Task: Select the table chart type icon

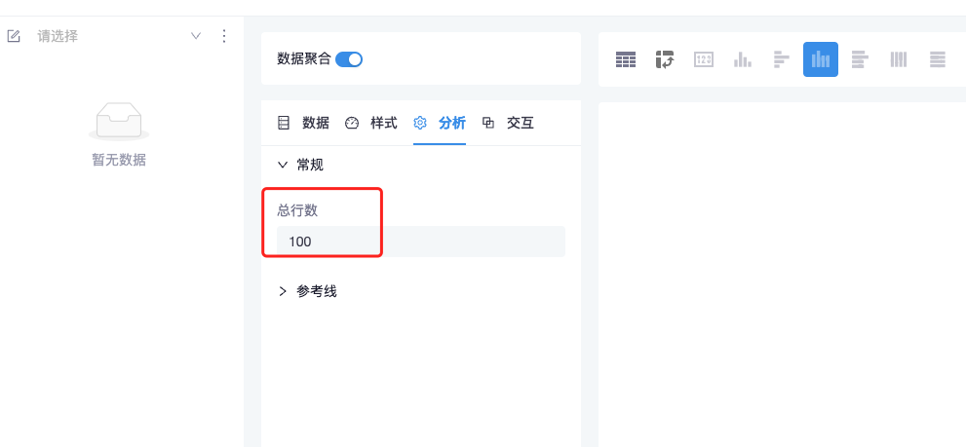Action: tap(626, 59)
